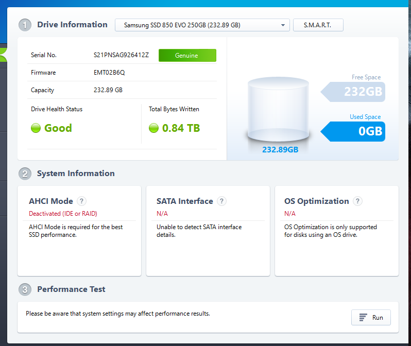Click the N/A status under OS Optimization
Screen dimensions: 411x346
[x=290, y=214]
